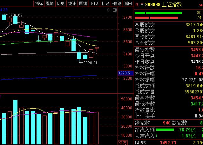Select the 叠加 overlay menu item
Screen dimensions: 203x145
tap(50, 3)
